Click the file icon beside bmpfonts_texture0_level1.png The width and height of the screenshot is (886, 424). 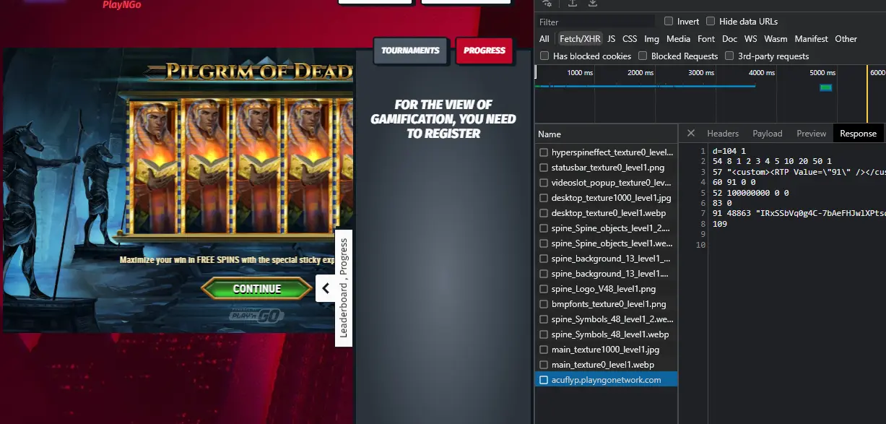click(x=544, y=304)
